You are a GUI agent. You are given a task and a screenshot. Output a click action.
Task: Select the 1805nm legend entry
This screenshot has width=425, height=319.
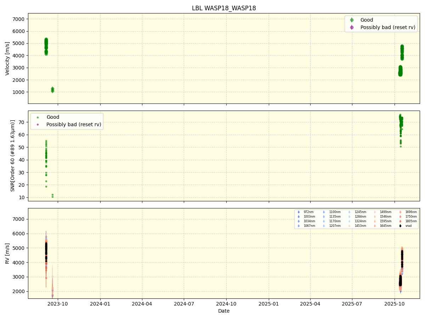[411, 221]
